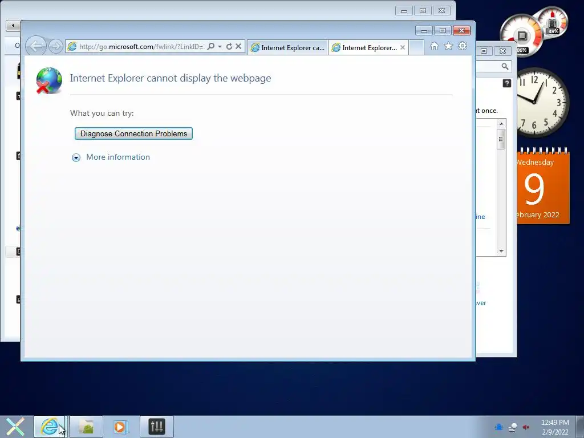Expand the More information section arrow
Viewport: 584px width, 438px height.
click(76, 157)
